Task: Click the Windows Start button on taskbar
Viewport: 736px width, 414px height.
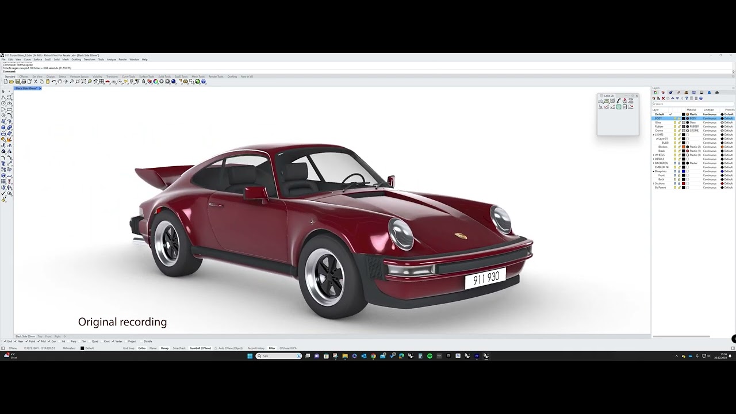Action: tap(250, 356)
